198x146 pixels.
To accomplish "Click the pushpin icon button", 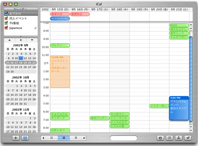I will coord(188,138).
